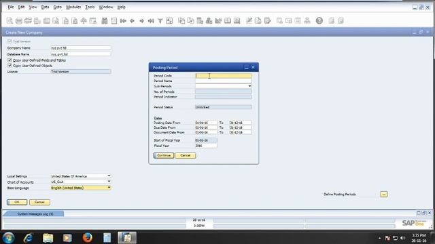Open the Chart of Accounts dropdown

[109, 182]
